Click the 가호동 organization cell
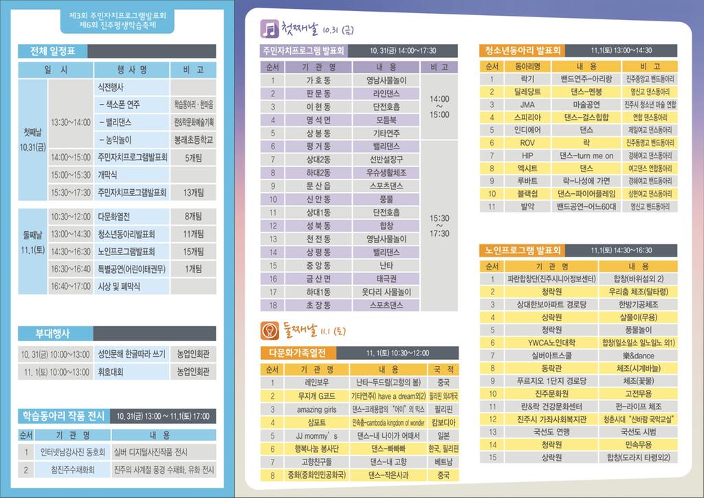Screen dimensions: 704x498 [x=318, y=80]
